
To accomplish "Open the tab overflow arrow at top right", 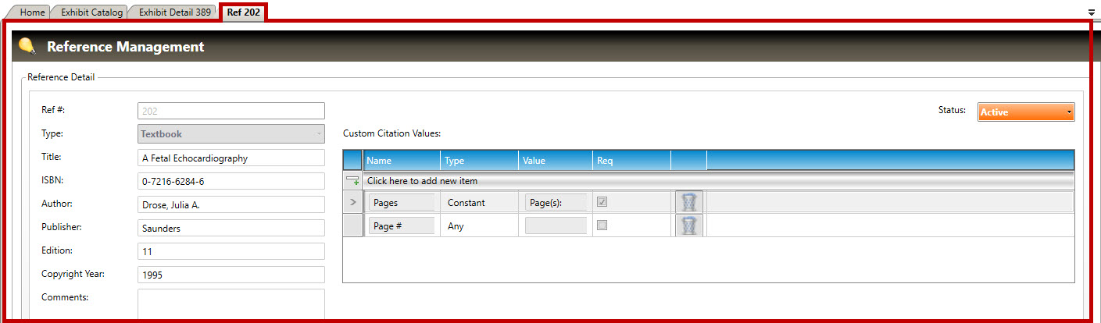I will 1090,12.
